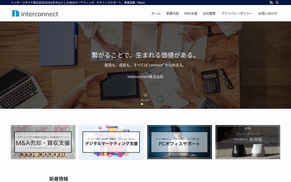Click the double chevron Scroll icon
This screenshot has height=182, width=291.
145,95
